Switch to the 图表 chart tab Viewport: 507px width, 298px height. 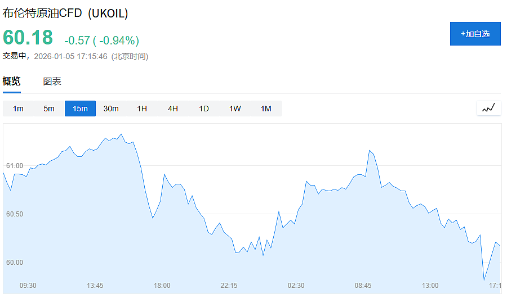tap(52, 82)
